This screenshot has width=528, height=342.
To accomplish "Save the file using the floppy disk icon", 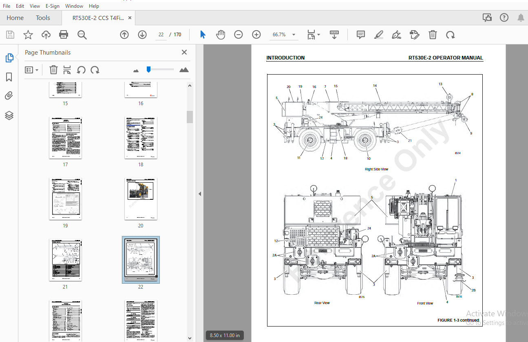I will point(10,35).
